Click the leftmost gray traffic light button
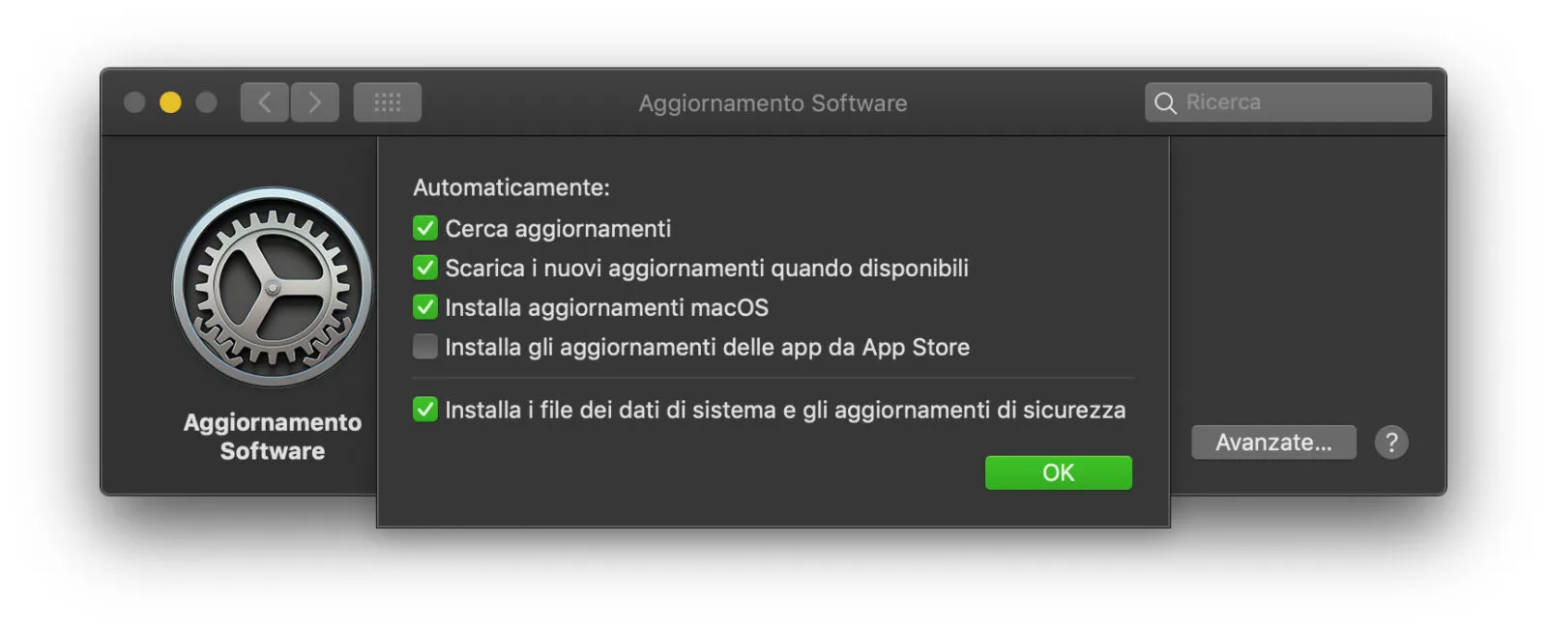Screen dimensions: 1547x628 134,100
